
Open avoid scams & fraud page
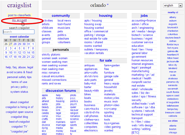click(20, 72)
